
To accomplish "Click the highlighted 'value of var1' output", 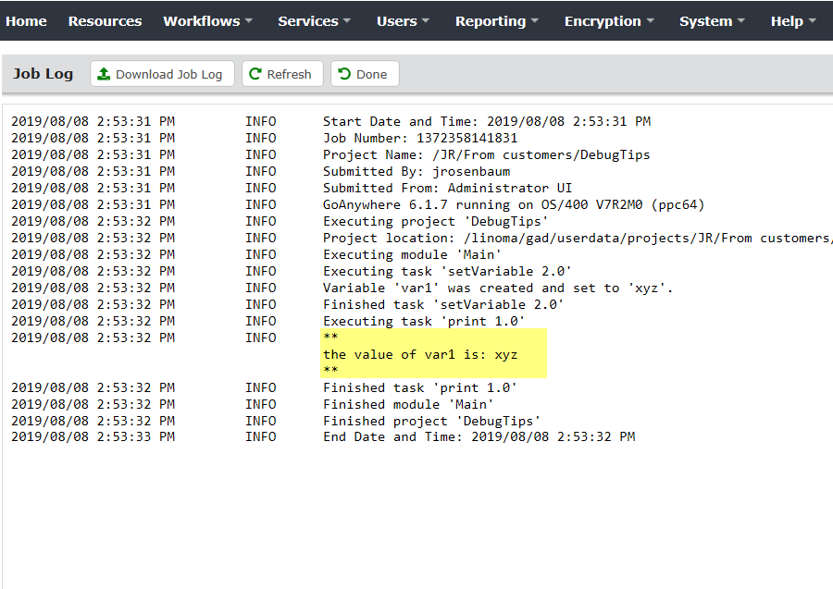I will click(x=420, y=354).
